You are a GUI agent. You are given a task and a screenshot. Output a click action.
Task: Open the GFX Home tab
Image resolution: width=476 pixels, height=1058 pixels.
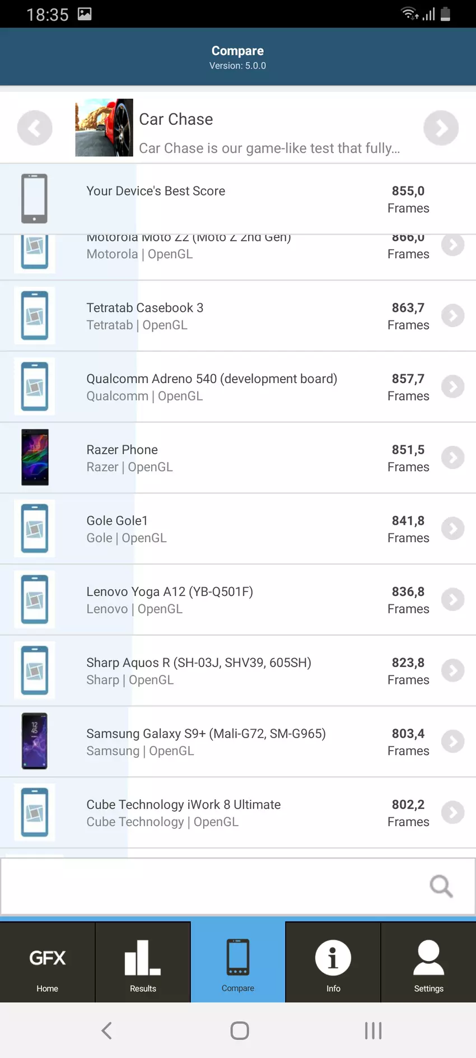coord(48,963)
